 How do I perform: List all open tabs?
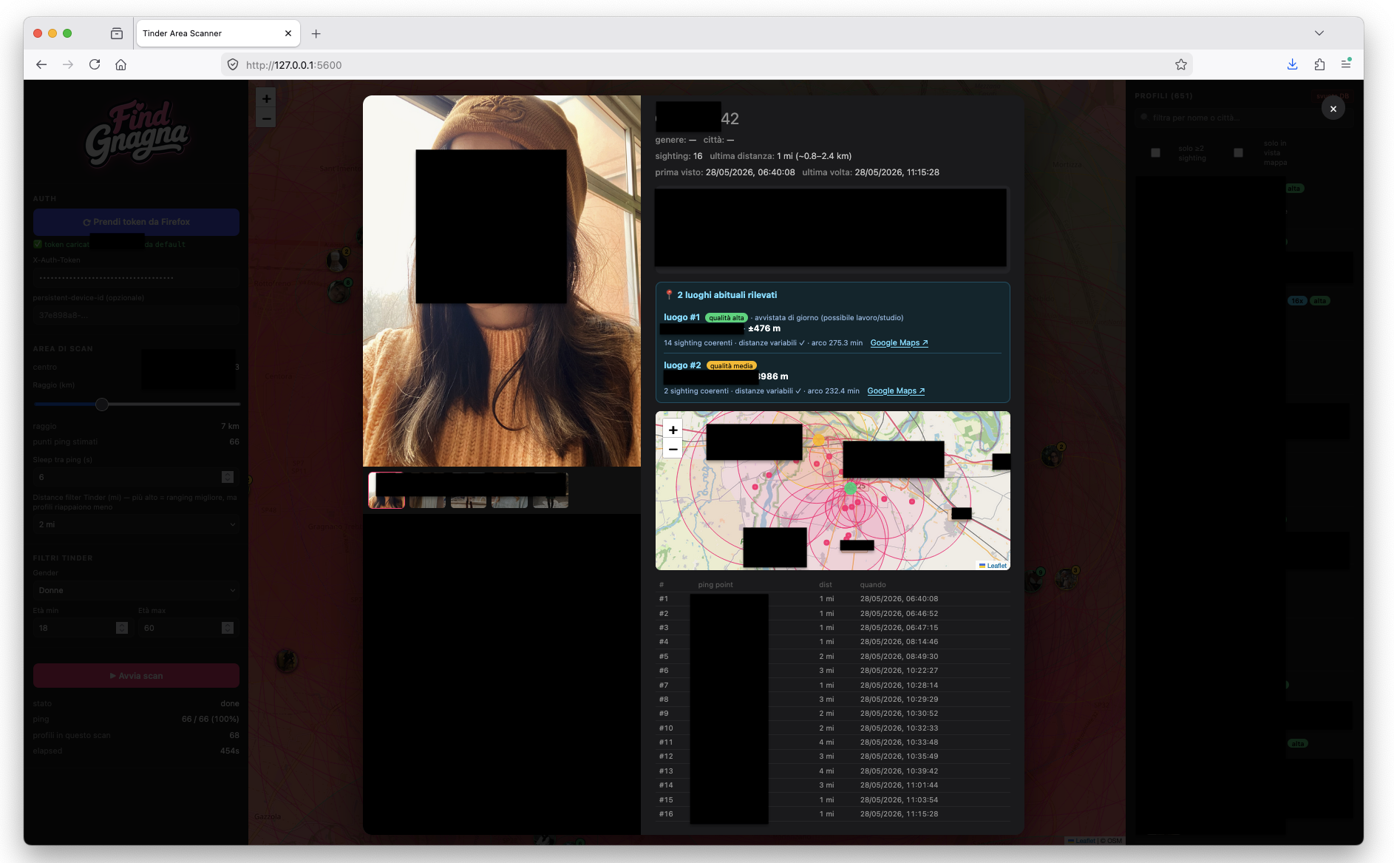[1319, 33]
